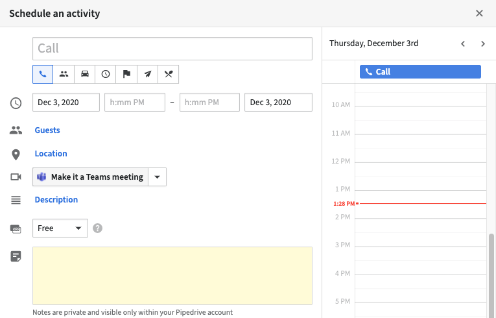496x318 pixels.
Task: Add a Location to the activity
Action: 51,154
